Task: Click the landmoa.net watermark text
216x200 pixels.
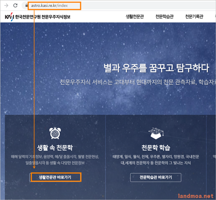Action: [196, 196]
